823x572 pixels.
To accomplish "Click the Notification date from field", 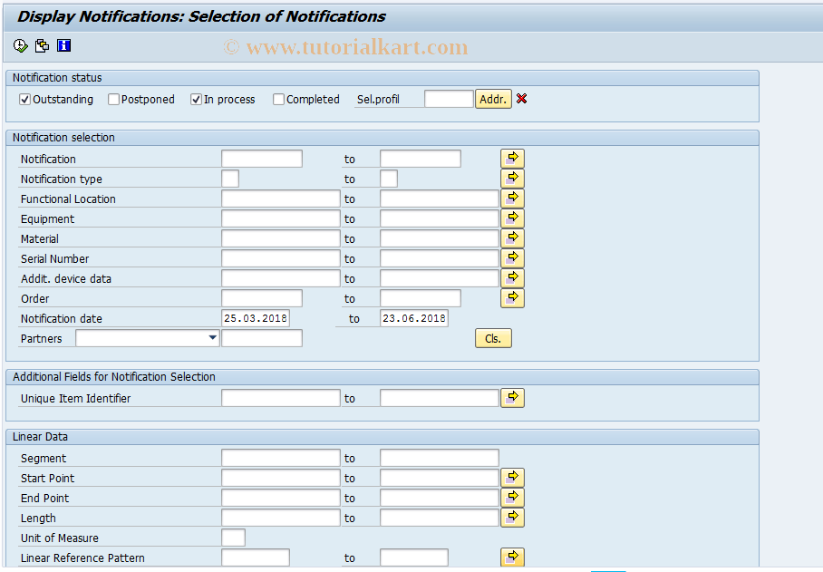I will click(257, 318).
